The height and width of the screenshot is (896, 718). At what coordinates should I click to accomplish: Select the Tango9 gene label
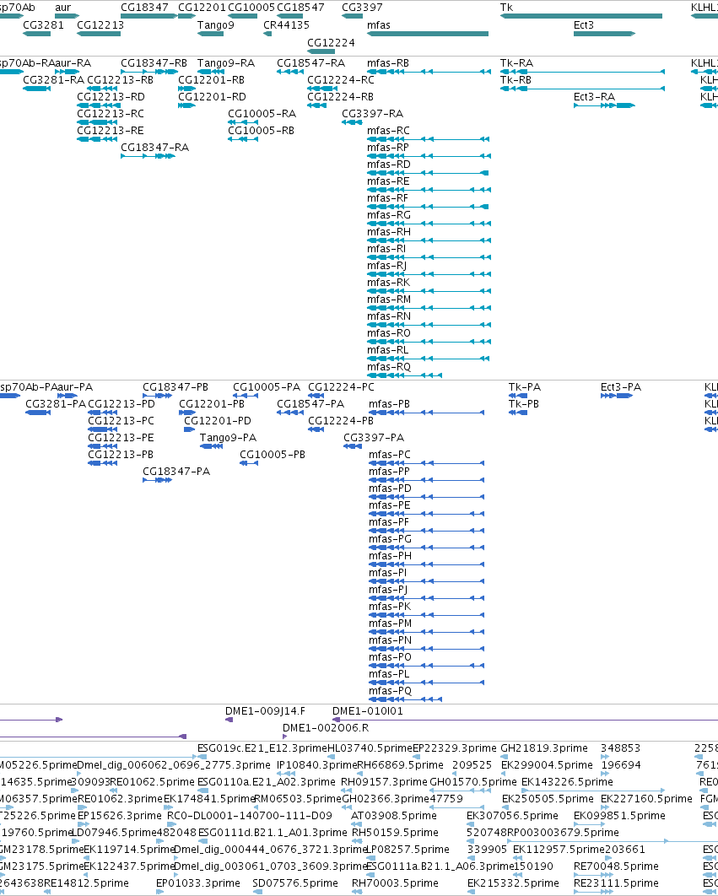[215, 25]
